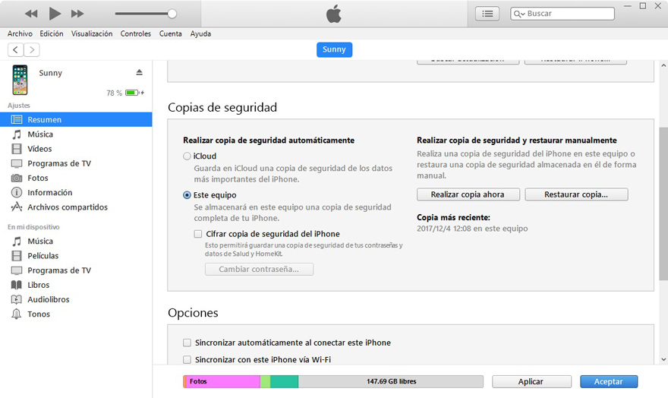Click the scrollbar down arrow
Viewport: 668px width, 398px height.
(x=663, y=359)
